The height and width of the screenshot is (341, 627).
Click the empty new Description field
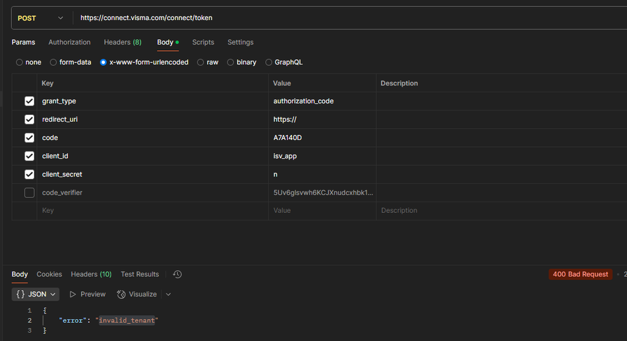501,210
